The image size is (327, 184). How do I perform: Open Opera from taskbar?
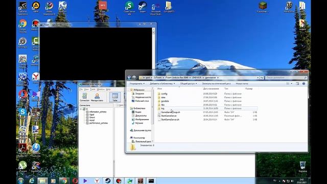point(75,180)
